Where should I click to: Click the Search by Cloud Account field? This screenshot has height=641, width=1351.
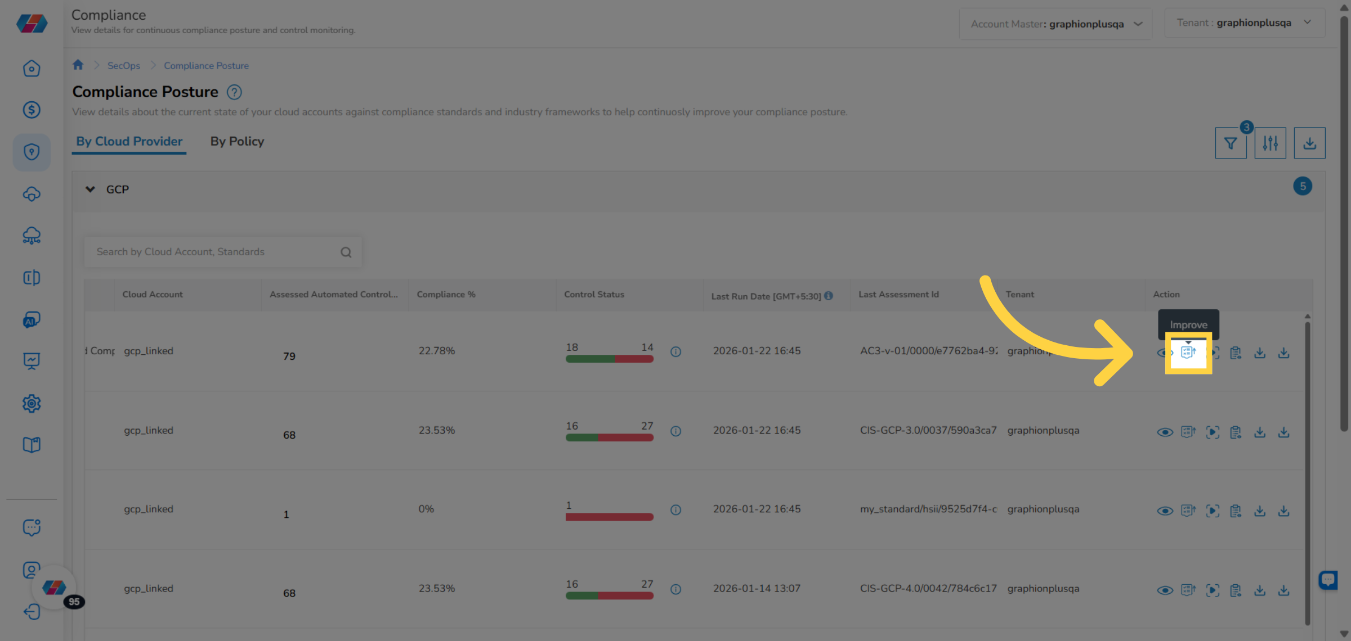point(214,252)
